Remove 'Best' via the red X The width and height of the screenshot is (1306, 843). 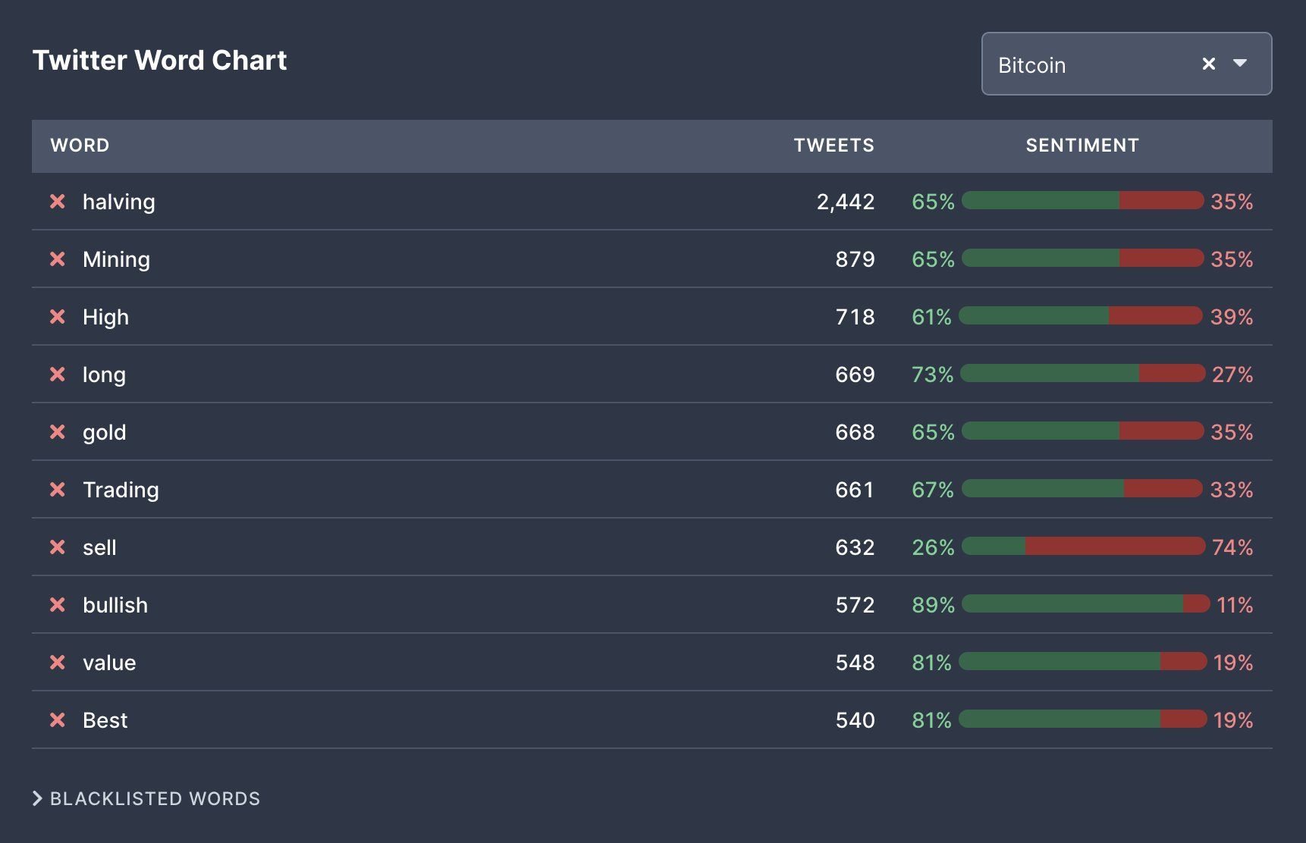coord(58,720)
